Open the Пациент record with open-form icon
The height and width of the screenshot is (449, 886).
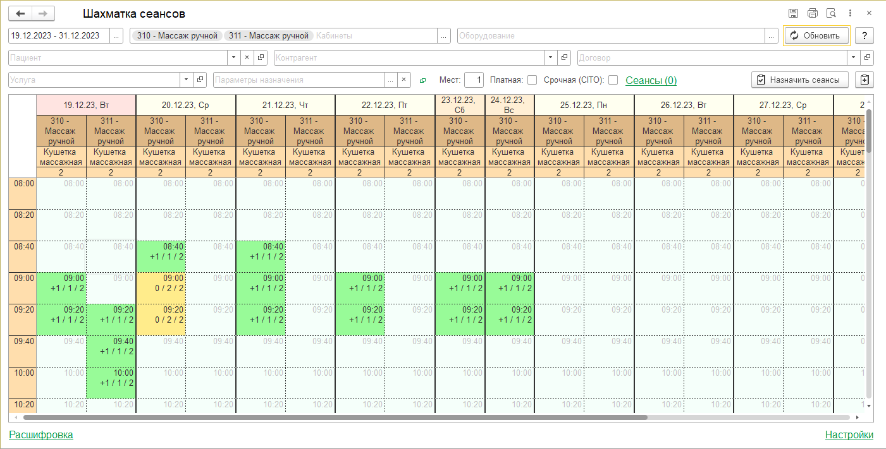(261, 57)
